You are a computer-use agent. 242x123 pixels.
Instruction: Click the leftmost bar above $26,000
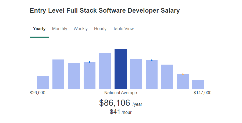[43, 82]
